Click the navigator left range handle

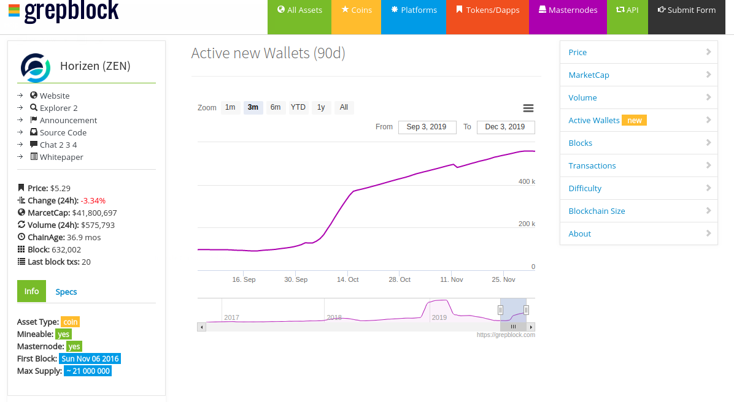[x=500, y=310]
